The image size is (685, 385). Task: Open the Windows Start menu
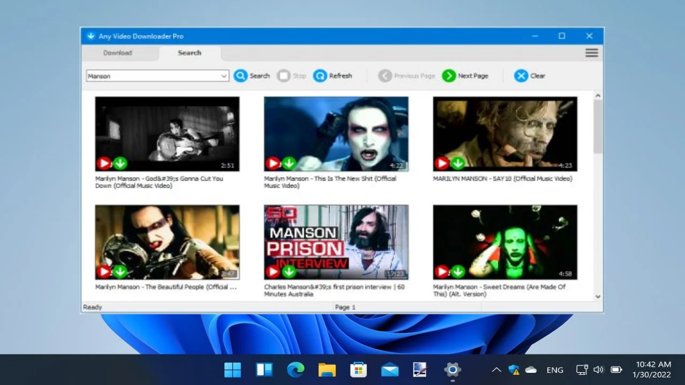point(233,369)
